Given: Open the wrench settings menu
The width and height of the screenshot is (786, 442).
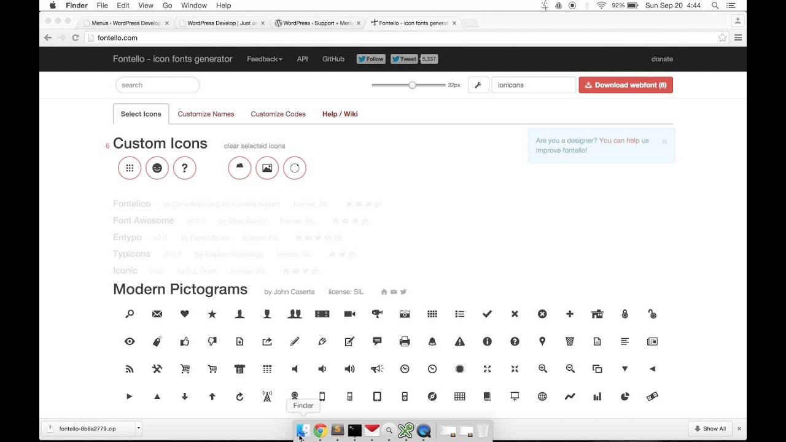Looking at the screenshot, I should point(478,85).
